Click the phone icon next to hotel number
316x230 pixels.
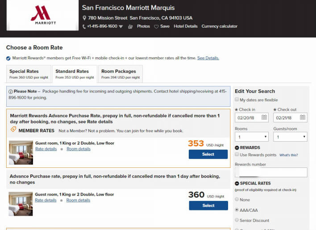pos(84,26)
